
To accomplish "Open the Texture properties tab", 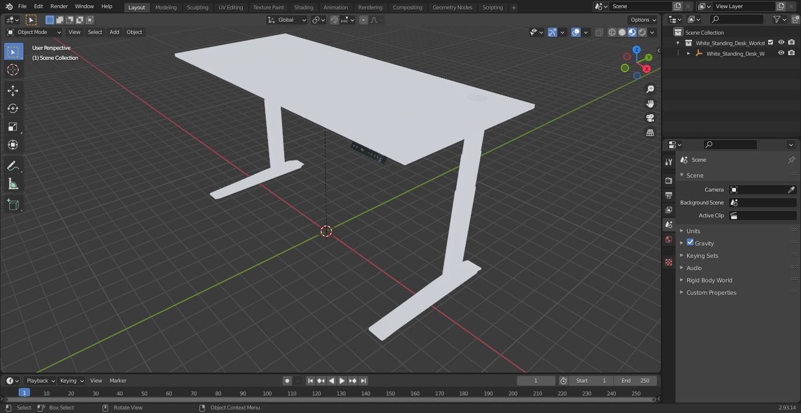I will pyautogui.click(x=668, y=262).
